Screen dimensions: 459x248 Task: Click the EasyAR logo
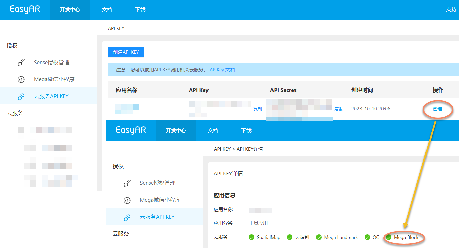pyautogui.click(x=24, y=9)
